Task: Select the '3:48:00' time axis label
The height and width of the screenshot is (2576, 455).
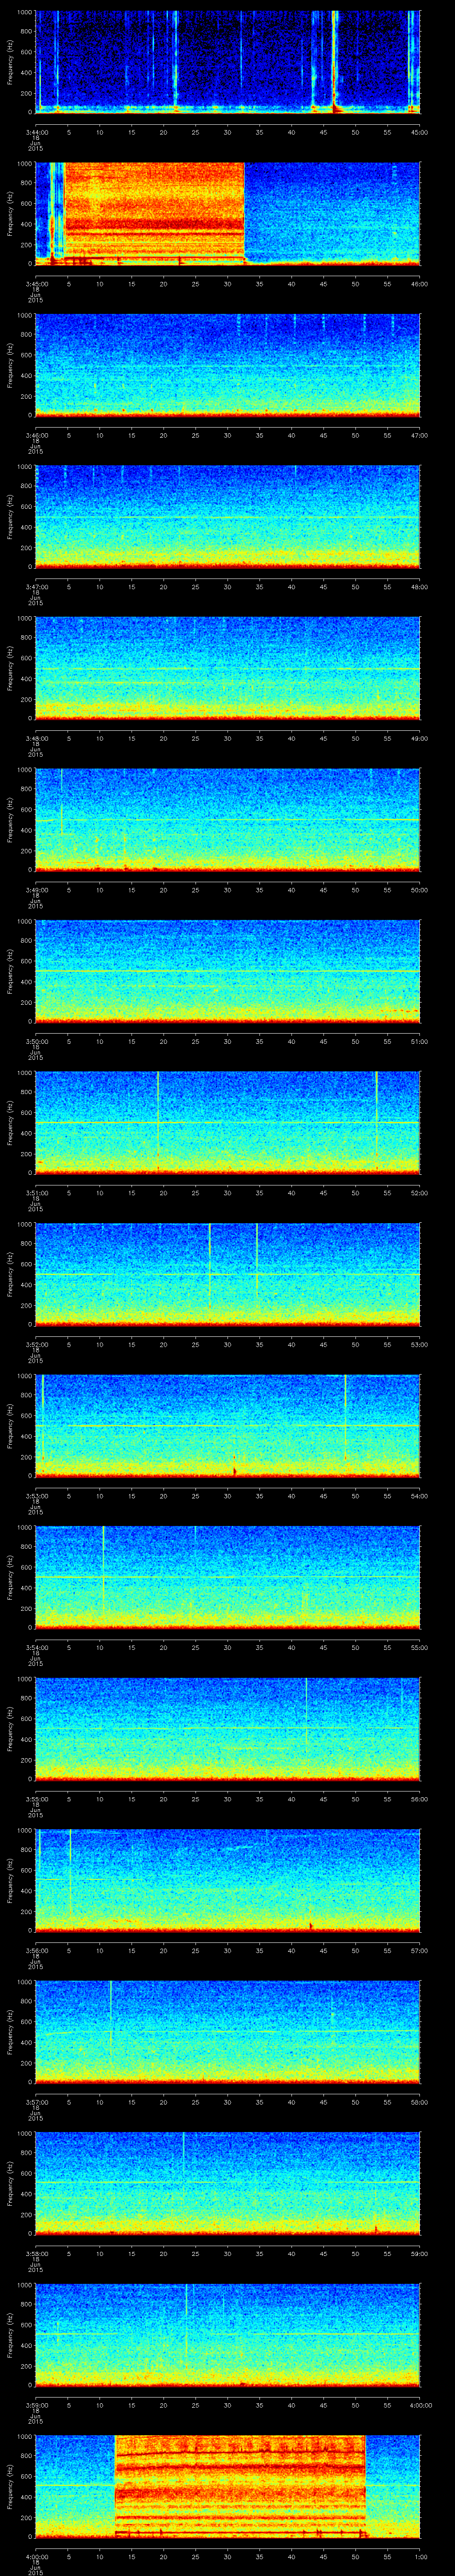Action: coord(37,738)
